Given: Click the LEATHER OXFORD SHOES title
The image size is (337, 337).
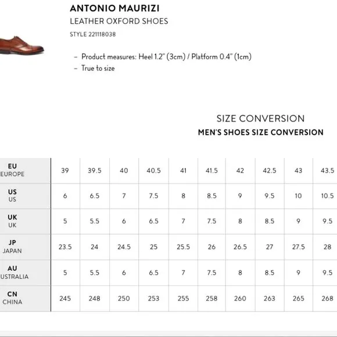Looking at the screenshot, I should tap(119, 21).
